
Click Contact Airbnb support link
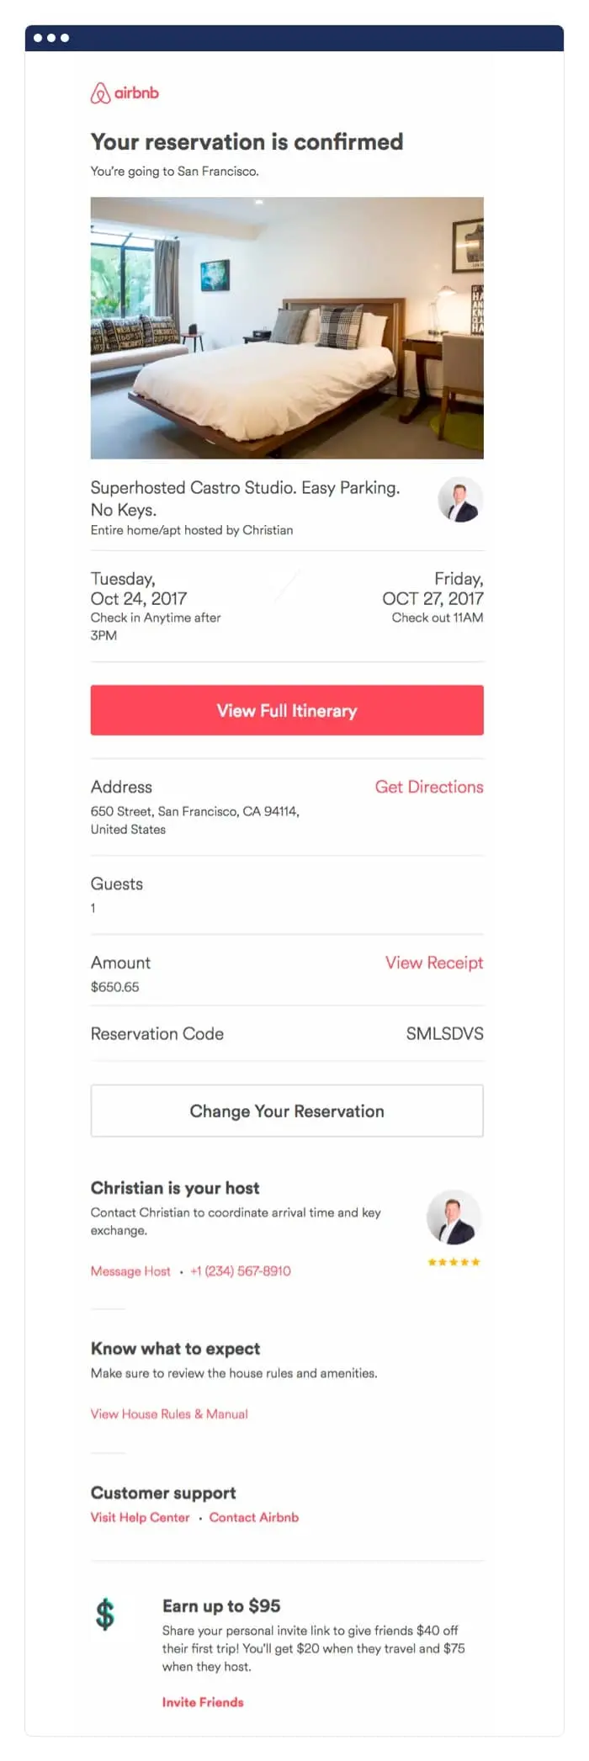click(x=253, y=1518)
